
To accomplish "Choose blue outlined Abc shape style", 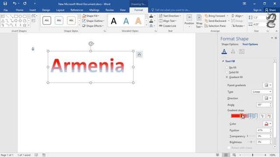I will [59, 20].
